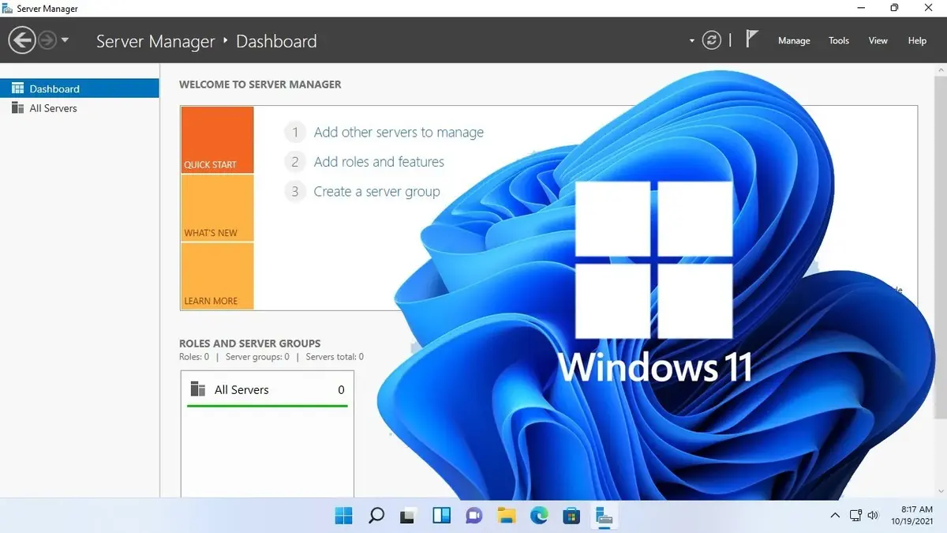Select All Servers in the sidebar
947x533 pixels.
[x=53, y=108]
